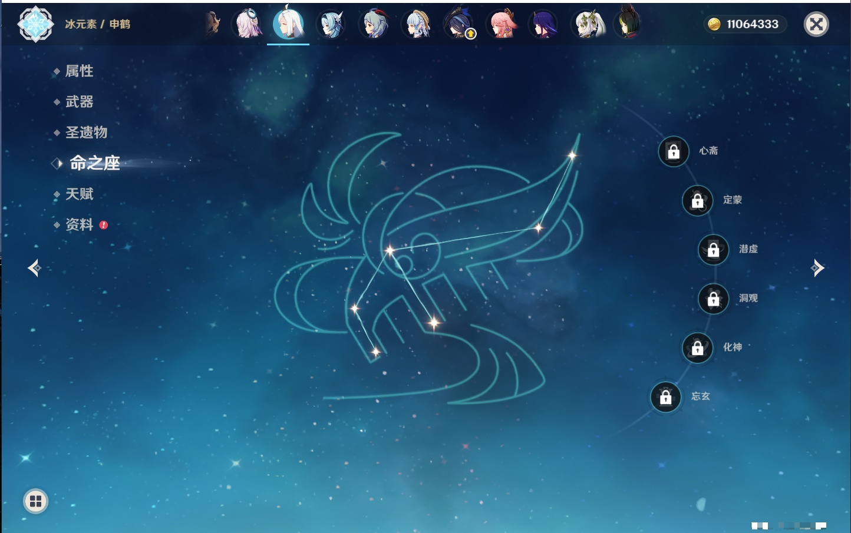
Task: Select the 定蒙 constellation lock icon
Action: [697, 200]
